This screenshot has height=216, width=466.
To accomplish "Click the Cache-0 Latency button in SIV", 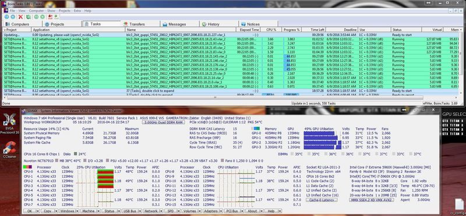I will coord(322,200).
